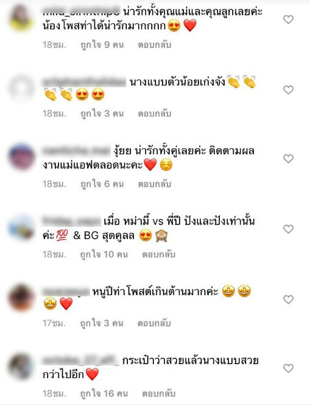
Task: Reply to the 17ชม. comment
Action: click(x=154, y=323)
